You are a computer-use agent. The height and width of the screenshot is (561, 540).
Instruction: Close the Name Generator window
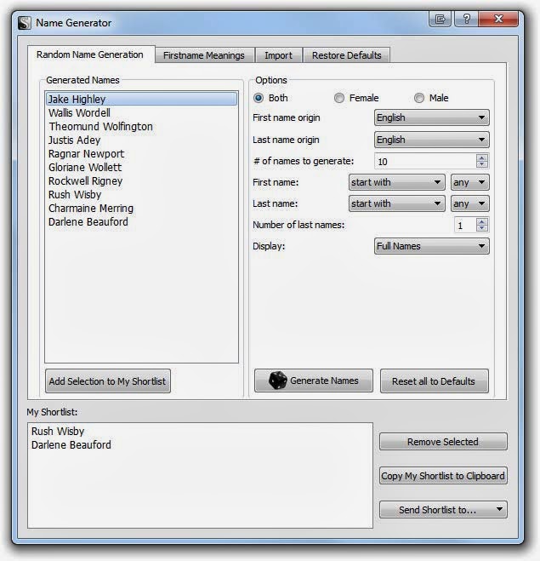(498, 19)
